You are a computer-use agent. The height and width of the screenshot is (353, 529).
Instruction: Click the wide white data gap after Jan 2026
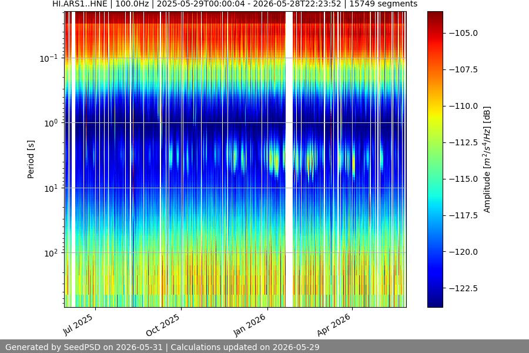pyautogui.click(x=289, y=159)
